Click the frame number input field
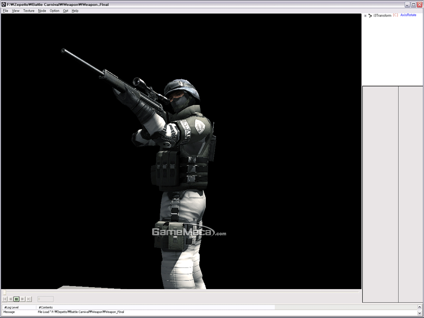The width and height of the screenshot is (424, 318). [x=45, y=299]
